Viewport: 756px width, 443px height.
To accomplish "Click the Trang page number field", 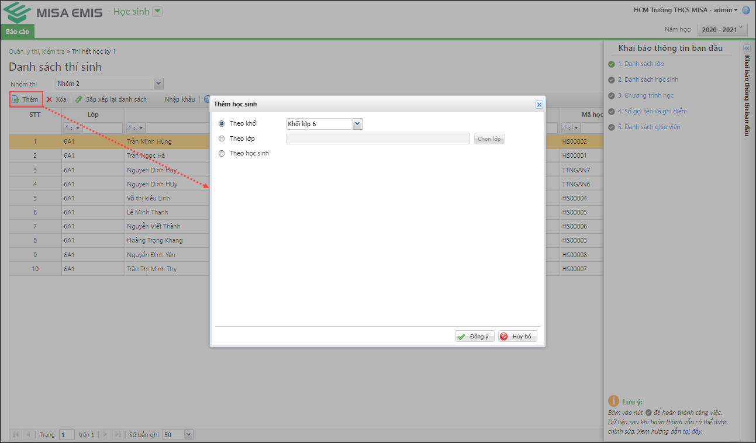I will pos(67,435).
